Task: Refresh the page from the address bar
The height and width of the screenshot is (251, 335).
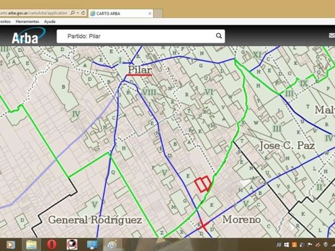Action: pyautogui.click(x=83, y=13)
